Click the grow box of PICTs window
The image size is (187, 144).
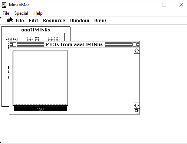[137, 111]
